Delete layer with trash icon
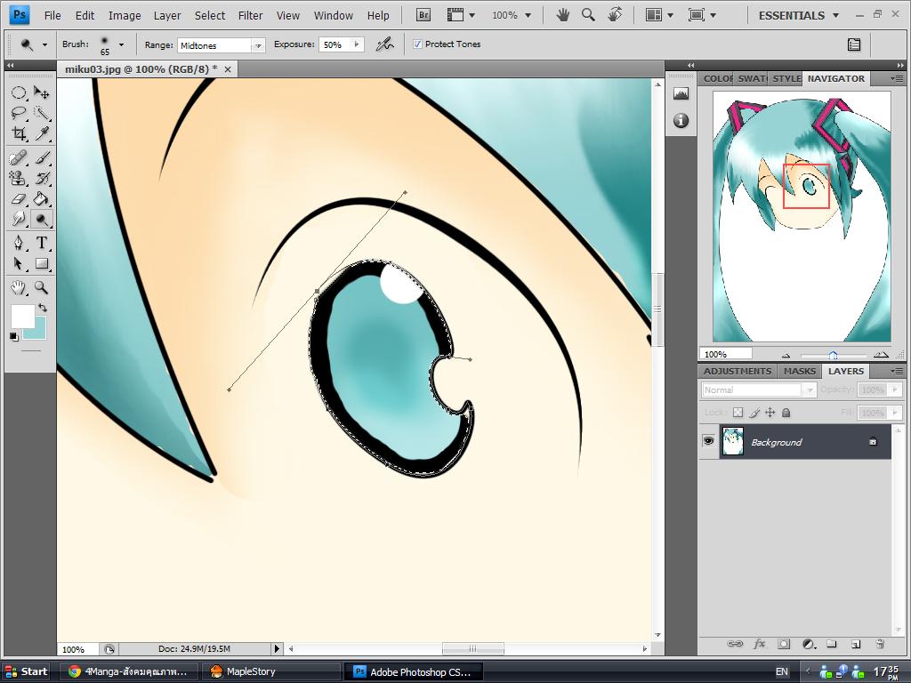Image resolution: width=911 pixels, height=683 pixels. click(880, 644)
